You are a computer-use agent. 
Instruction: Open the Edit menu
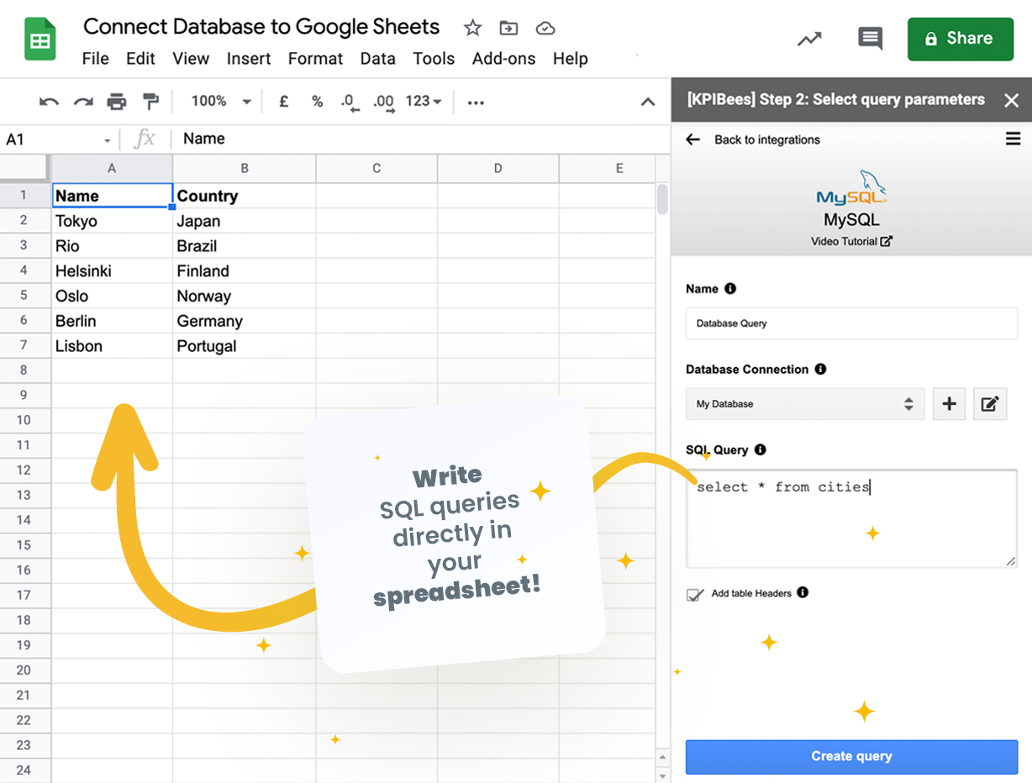140,59
